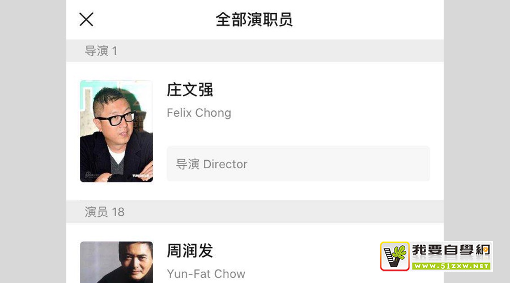The image size is (510, 283).
Task: Click the word Director in role box
Action: pos(225,164)
